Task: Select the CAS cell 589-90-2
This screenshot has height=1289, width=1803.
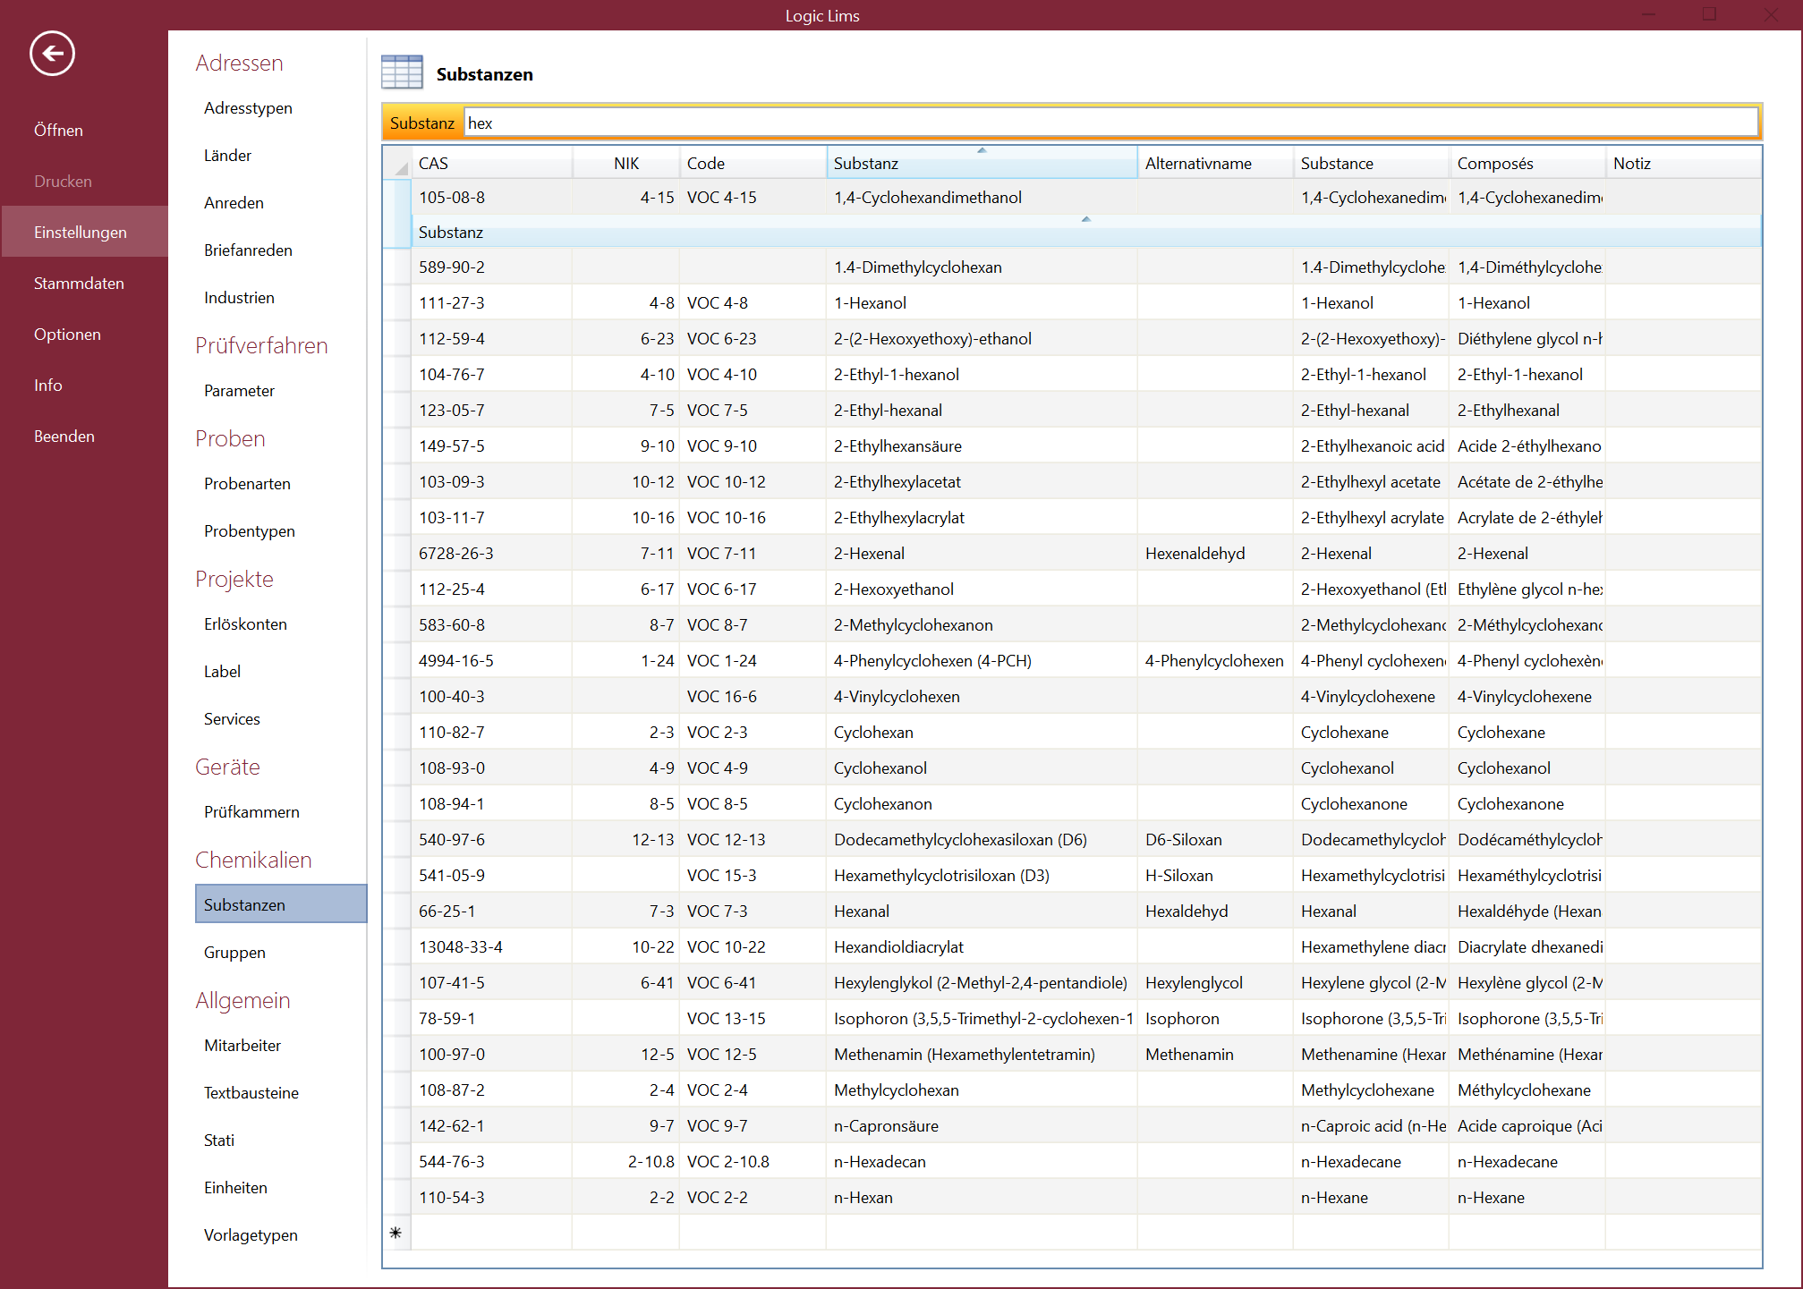Action: click(x=491, y=267)
